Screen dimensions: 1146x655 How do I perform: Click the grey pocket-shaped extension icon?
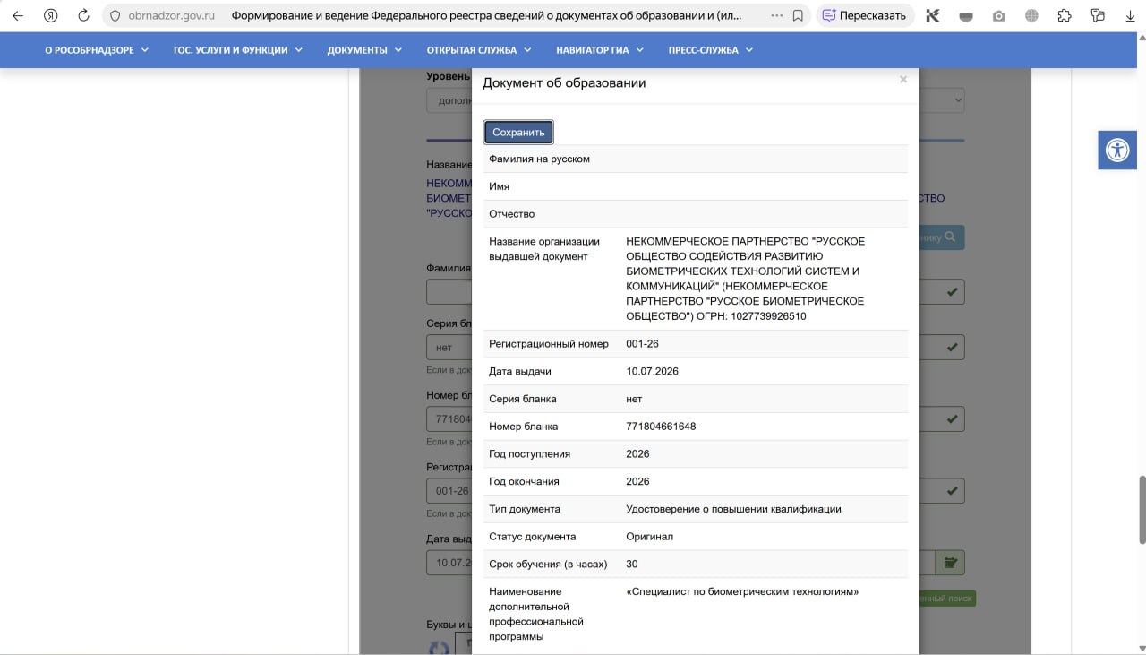tap(966, 16)
